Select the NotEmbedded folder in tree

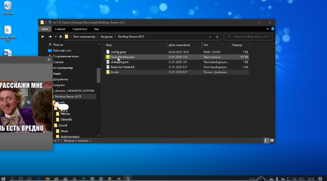click(x=70, y=137)
